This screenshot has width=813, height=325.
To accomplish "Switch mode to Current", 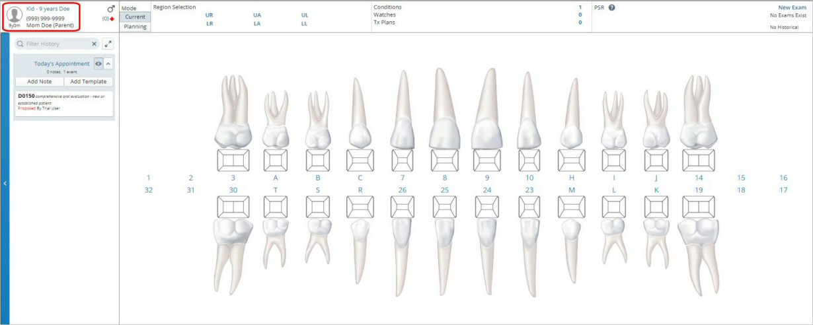I will (x=135, y=17).
